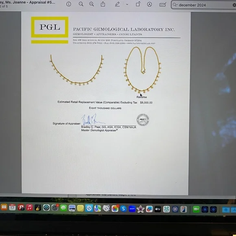Zoom in on the appraisal page

pyautogui.click(x=92, y=4)
